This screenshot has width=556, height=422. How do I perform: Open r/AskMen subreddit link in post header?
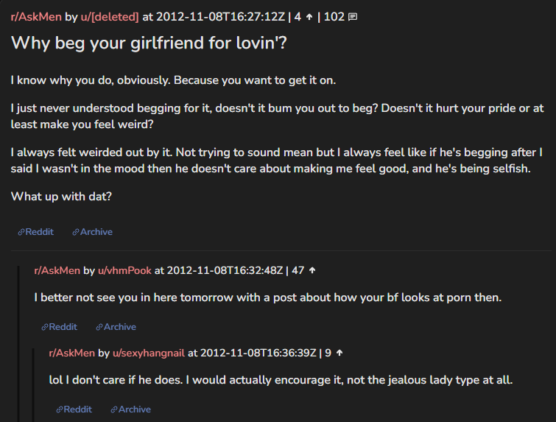pos(36,17)
